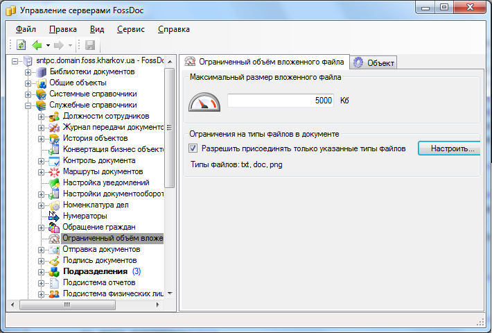The image size is (492, 333).
Task: Click the tree vertical scrollbar thumb
Action: click(170, 128)
